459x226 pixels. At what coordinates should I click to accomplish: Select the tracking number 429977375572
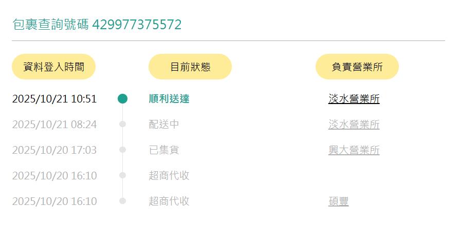pos(137,25)
